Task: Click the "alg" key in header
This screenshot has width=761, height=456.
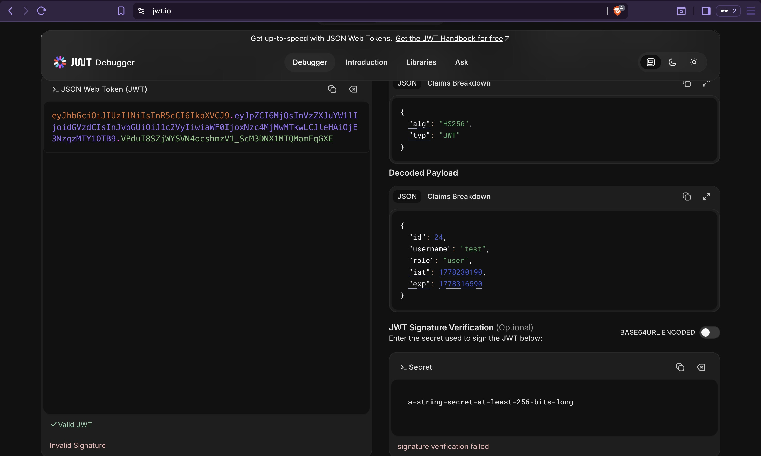Action: (419, 124)
